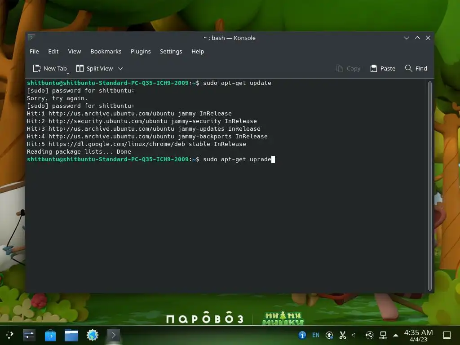
Task: Click the Paste toolbar button
Action: coord(383,68)
